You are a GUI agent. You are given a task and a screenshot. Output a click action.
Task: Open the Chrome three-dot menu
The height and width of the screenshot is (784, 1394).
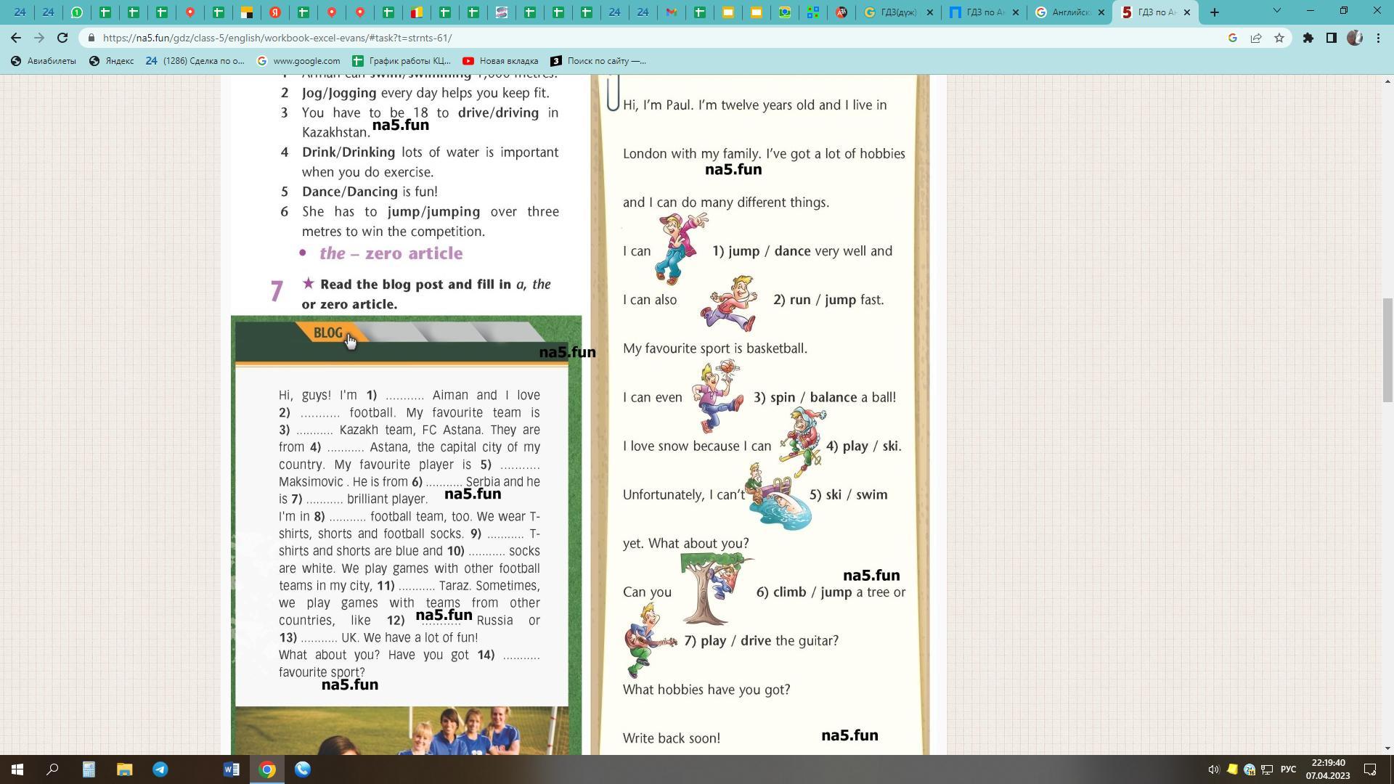1378,38
